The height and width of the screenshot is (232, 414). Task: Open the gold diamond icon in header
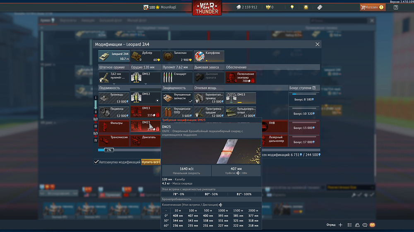[x=306, y=7]
